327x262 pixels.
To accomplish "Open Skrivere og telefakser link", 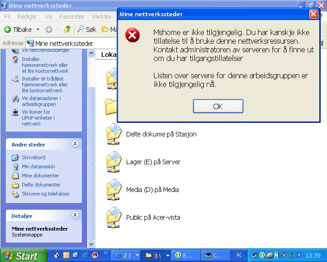I will pos(46,194).
